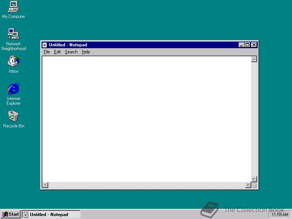Minimize the Notepad window

click(241, 45)
